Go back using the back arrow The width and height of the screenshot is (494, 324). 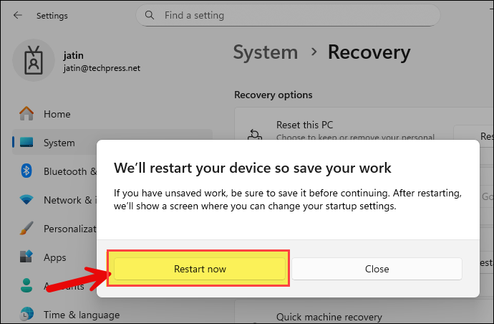(x=17, y=14)
